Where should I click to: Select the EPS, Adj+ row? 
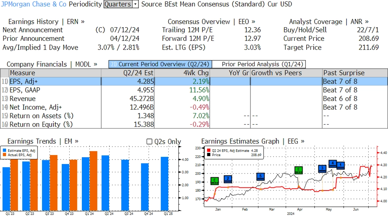(194, 81)
